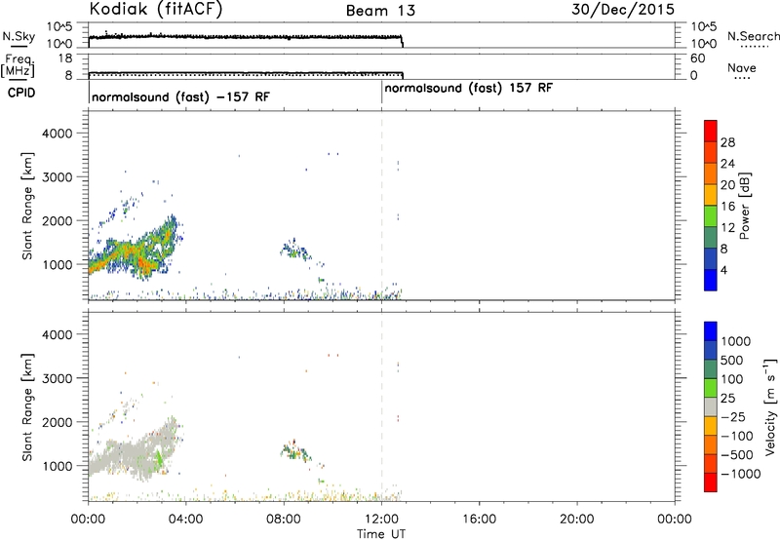This screenshot has height=540, width=780.
Task: Click the large power backscatter cluster near 02:00
Action: pyautogui.click(x=132, y=251)
